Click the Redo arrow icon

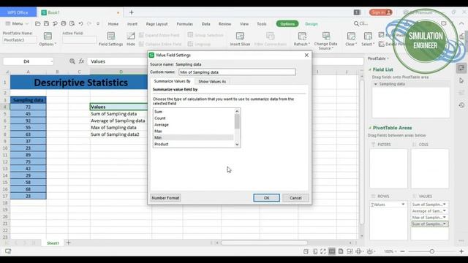[89, 23]
